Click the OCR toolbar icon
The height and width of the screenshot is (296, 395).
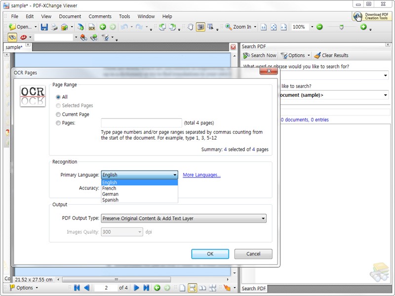pos(92,27)
